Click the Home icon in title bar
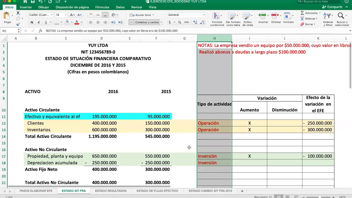 point(25,2)
